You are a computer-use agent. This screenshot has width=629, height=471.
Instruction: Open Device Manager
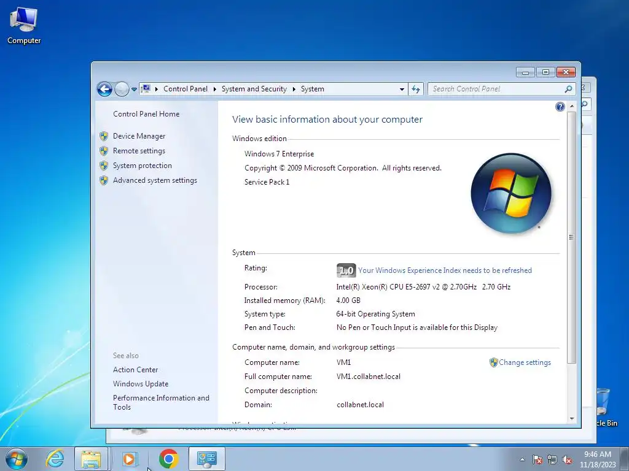(x=139, y=136)
